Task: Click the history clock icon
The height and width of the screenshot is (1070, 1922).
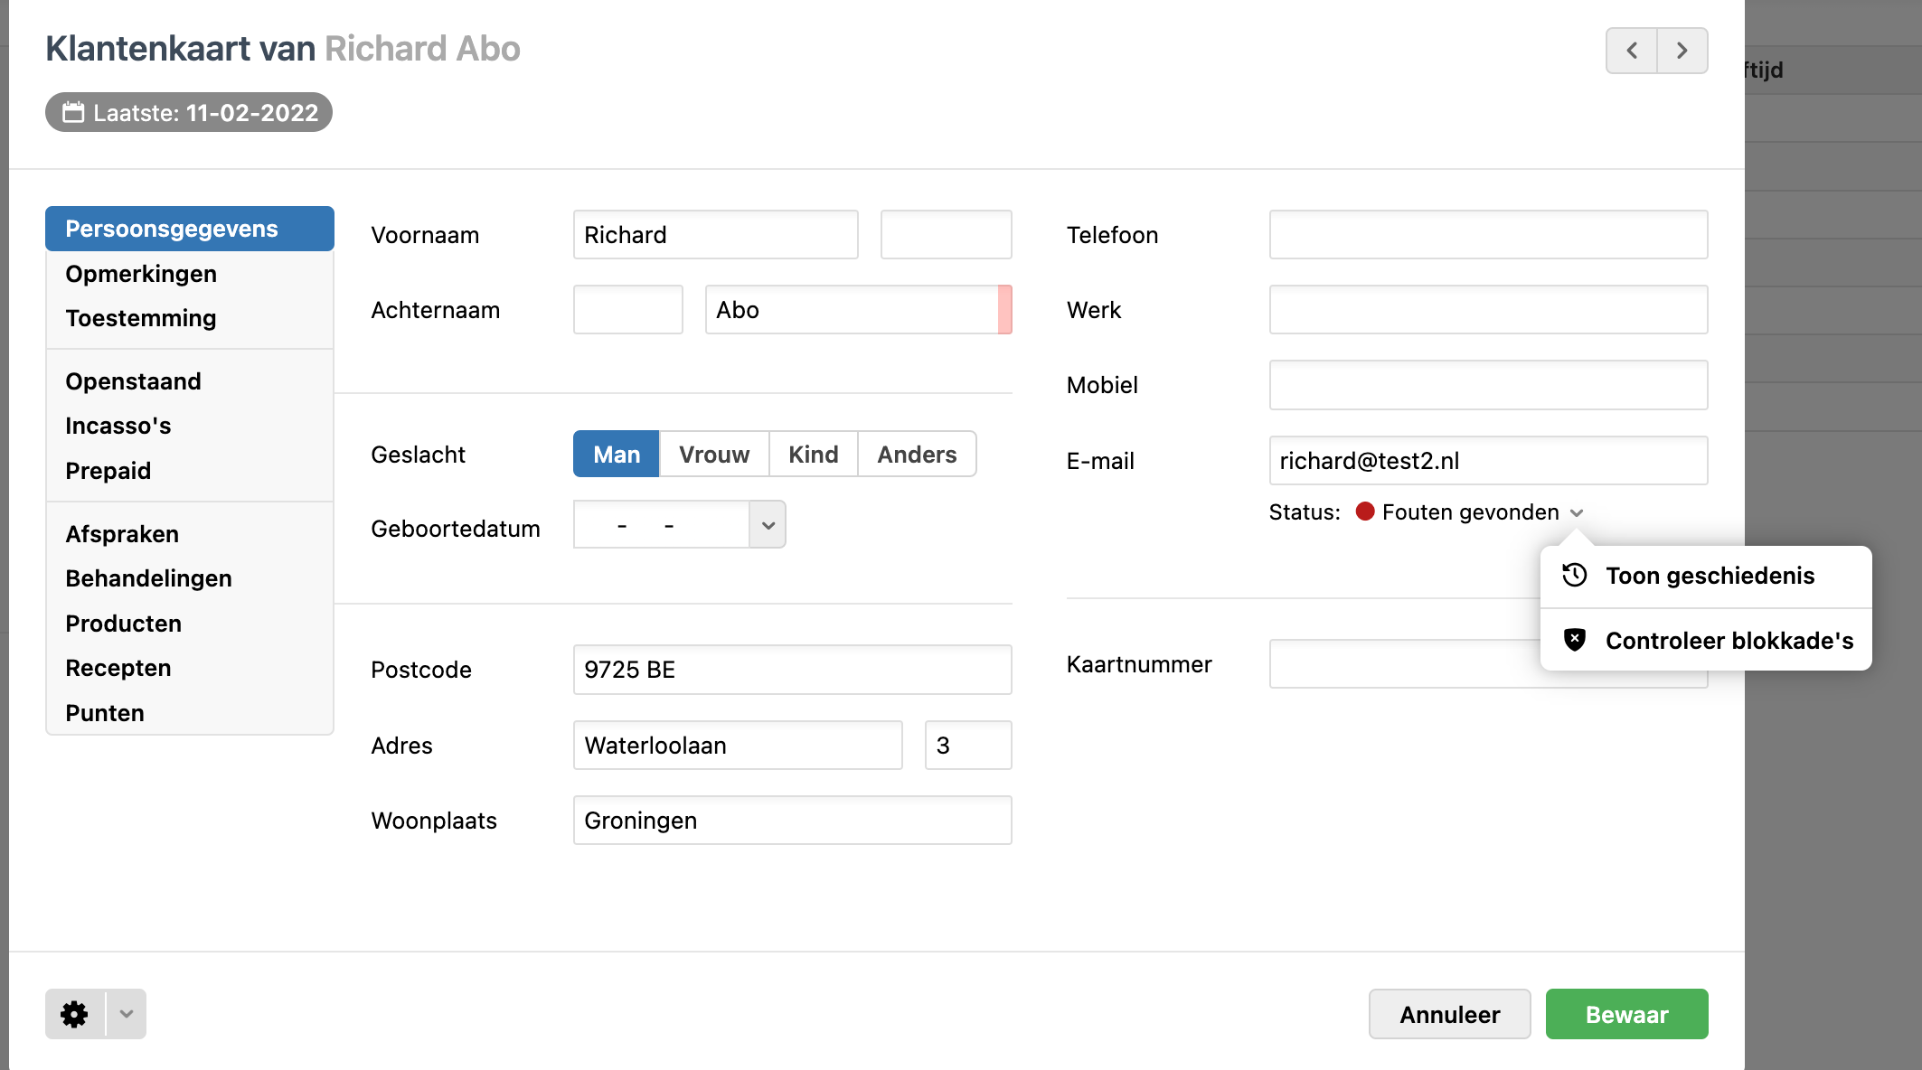Action: [x=1575, y=576]
